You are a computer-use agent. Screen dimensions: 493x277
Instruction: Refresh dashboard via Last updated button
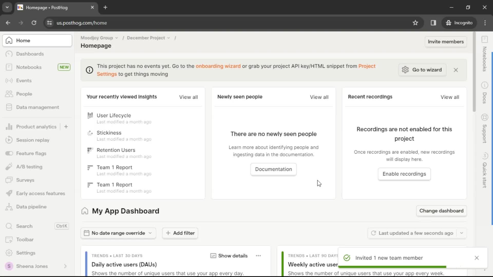(412, 233)
